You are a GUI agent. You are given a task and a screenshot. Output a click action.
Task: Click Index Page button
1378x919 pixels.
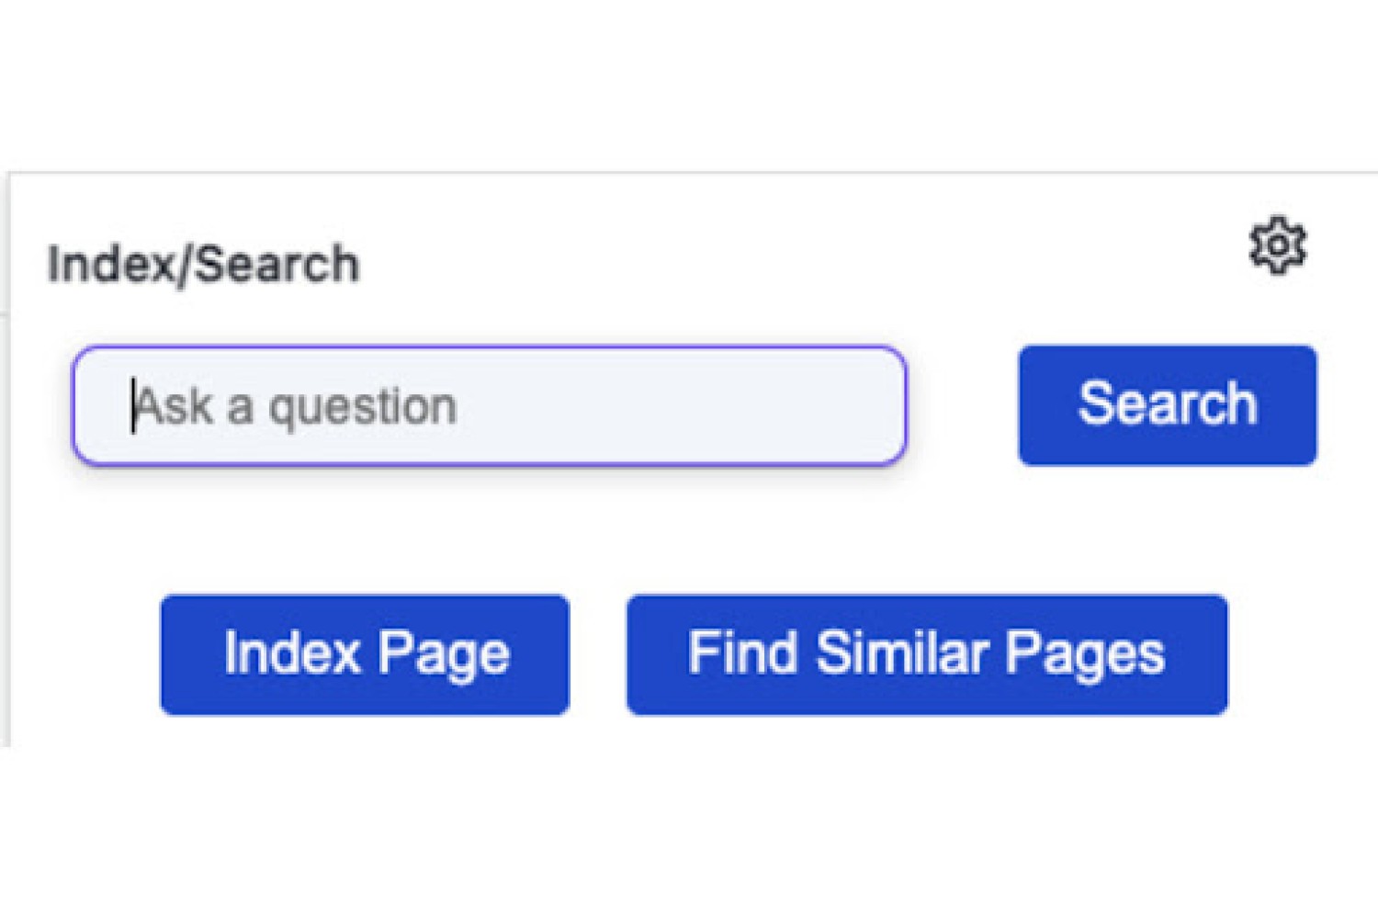(x=365, y=654)
